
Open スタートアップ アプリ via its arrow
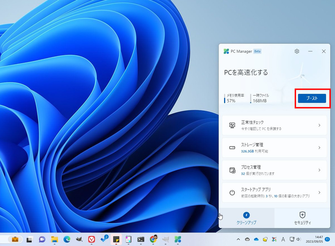click(x=319, y=193)
